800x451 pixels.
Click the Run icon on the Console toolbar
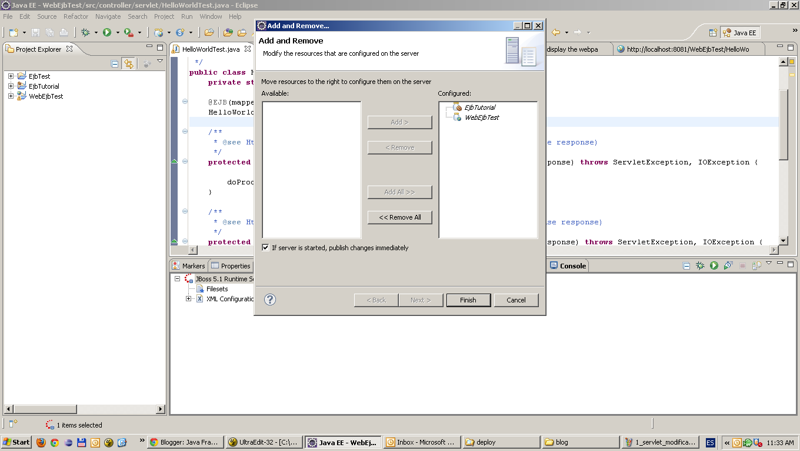[x=714, y=265]
